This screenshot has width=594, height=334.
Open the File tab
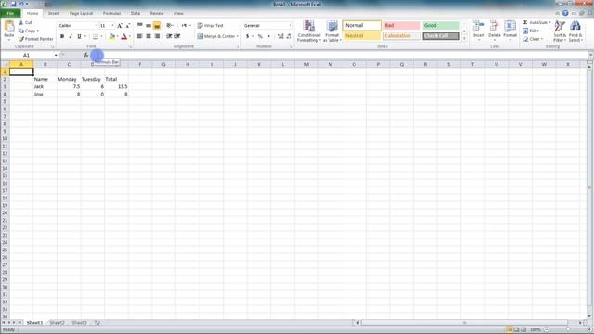pos(10,13)
